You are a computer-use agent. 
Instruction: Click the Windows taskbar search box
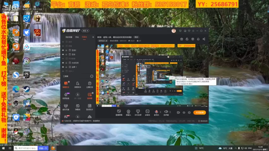pos(26,148)
